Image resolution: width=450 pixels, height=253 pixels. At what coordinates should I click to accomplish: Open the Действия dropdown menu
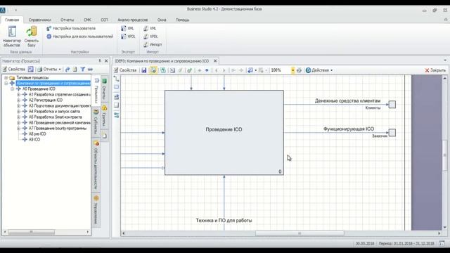pyautogui.click(x=319, y=70)
